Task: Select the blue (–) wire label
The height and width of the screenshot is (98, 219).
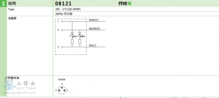Action: (93, 45)
